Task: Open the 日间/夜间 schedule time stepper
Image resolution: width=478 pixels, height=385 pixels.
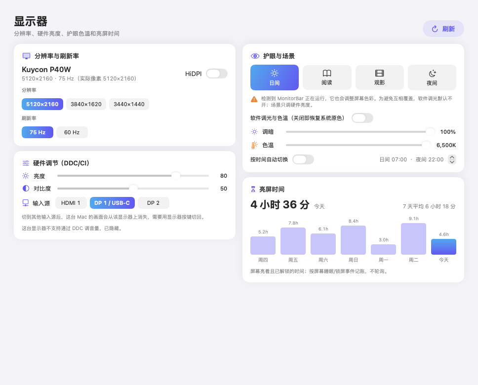Action: click(452, 159)
